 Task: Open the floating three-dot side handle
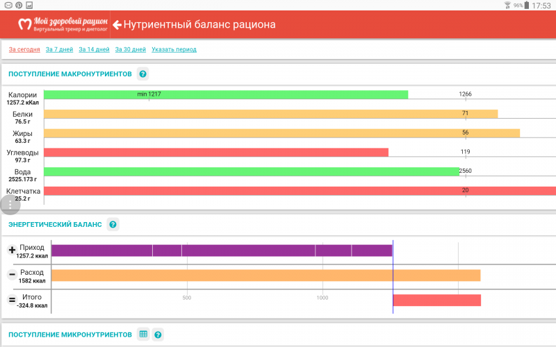(10, 205)
